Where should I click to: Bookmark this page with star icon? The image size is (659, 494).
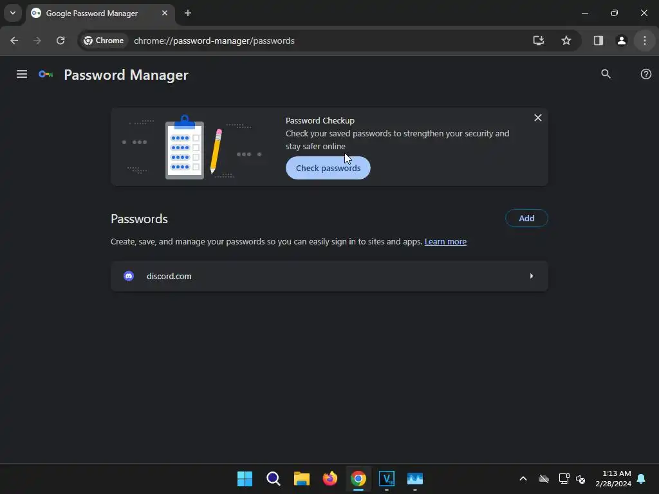coord(566,41)
